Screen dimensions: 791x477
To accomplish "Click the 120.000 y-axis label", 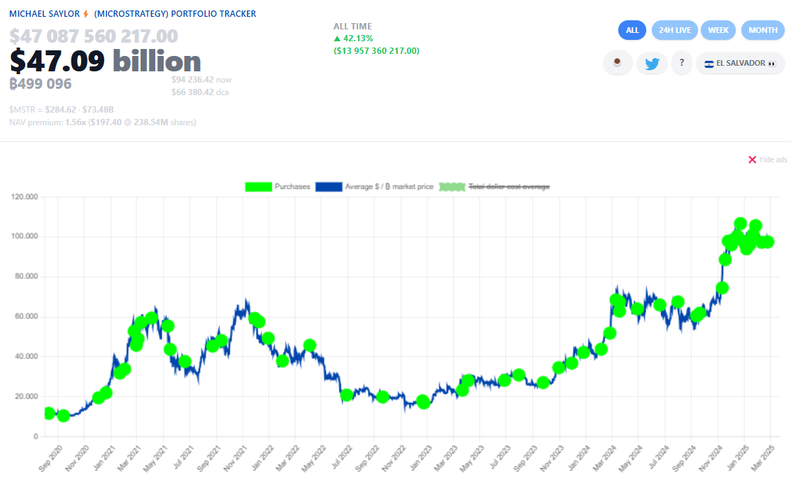I will coord(24,197).
